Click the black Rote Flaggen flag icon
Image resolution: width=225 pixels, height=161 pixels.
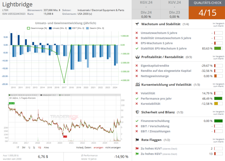tap(137, 140)
